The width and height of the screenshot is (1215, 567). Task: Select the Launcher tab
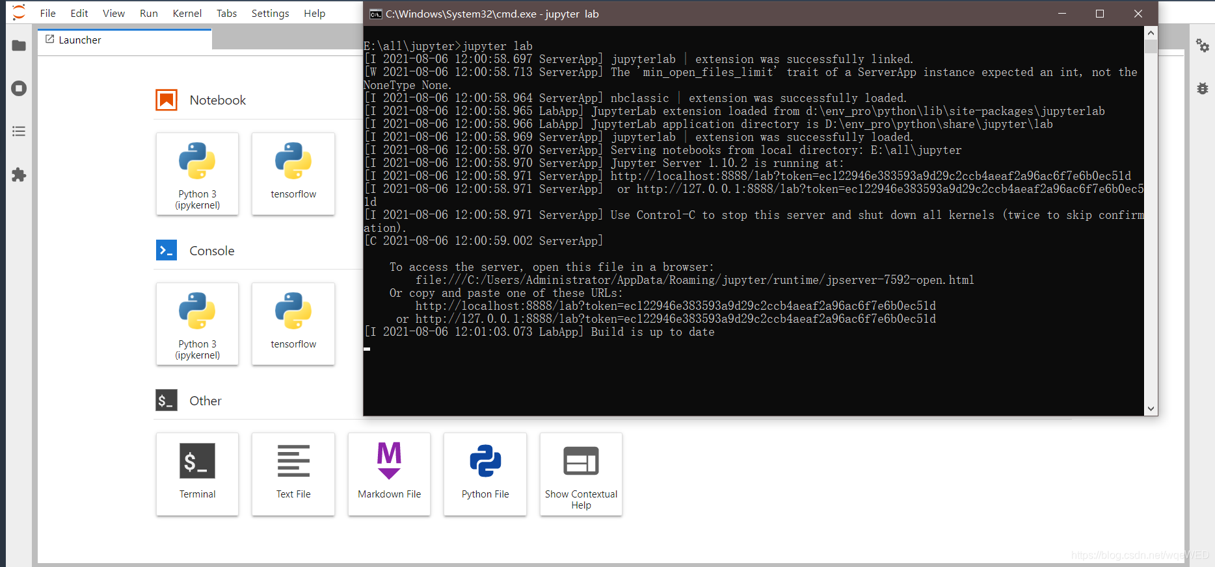point(124,40)
